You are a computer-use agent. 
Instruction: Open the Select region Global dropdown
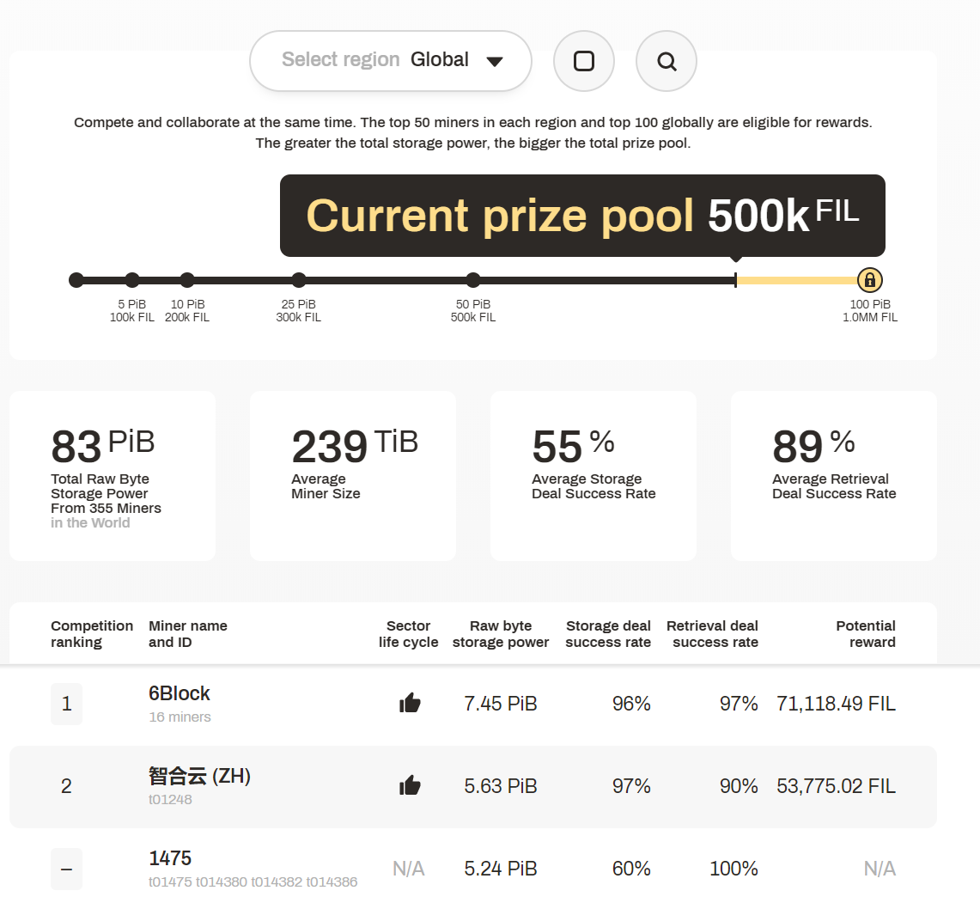(x=391, y=60)
